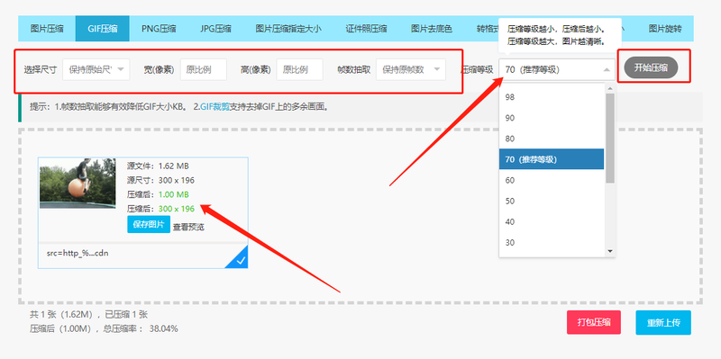Click the 源尺寸: 300 x 196 text
This screenshot has height=359, width=721.
pyautogui.click(x=160, y=180)
